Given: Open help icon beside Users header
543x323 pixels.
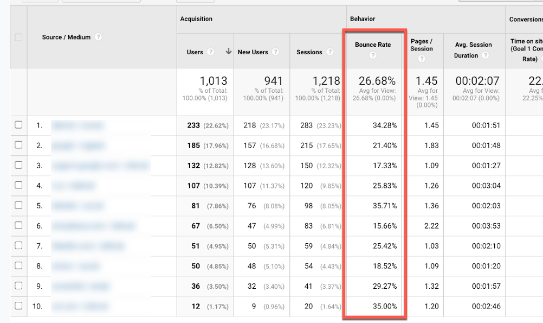Looking at the screenshot, I should click(211, 52).
